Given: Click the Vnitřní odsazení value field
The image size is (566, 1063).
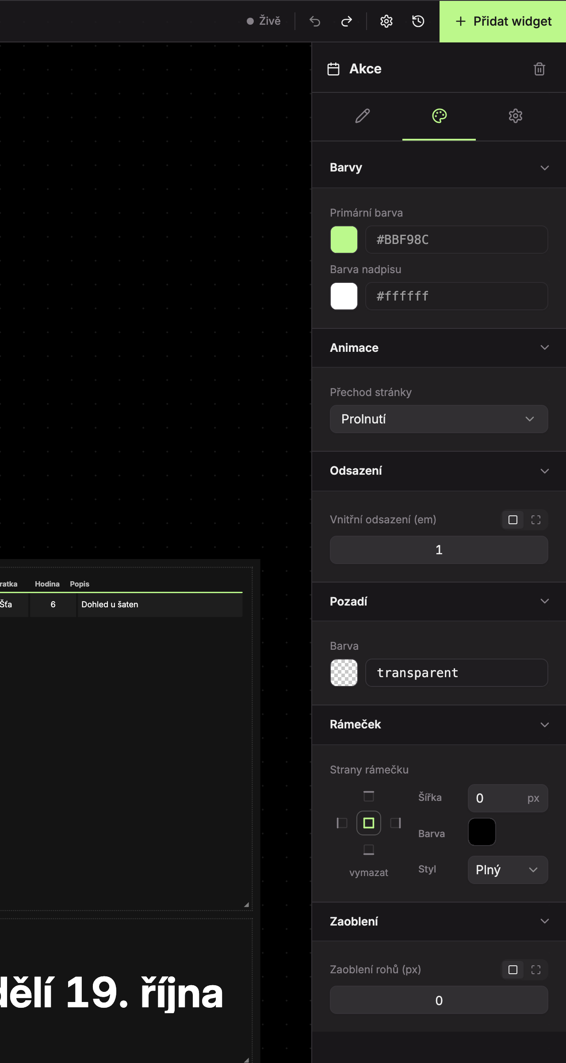Looking at the screenshot, I should pyautogui.click(x=439, y=550).
